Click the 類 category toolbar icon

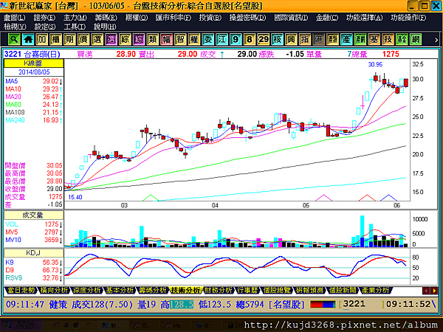(153, 39)
